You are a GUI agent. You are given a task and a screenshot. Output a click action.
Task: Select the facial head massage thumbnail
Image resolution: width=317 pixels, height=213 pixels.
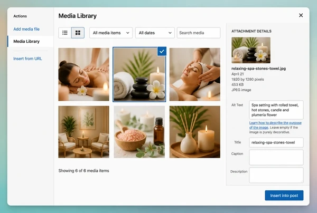(194, 74)
